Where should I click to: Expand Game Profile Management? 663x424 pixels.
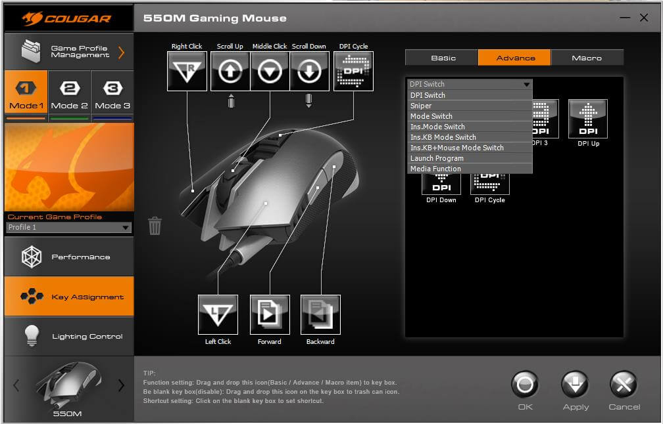[x=68, y=52]
